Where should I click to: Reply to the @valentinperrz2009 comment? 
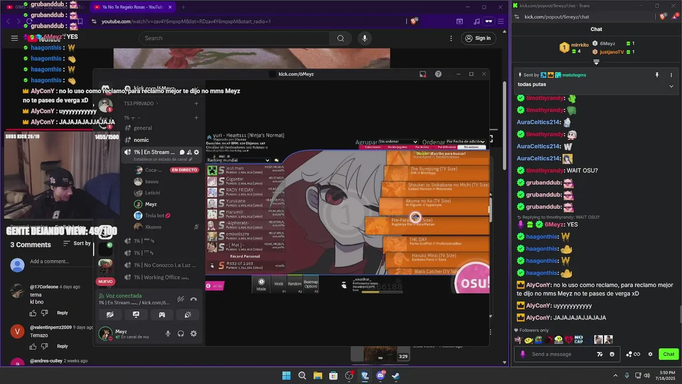tap(62, 346)
